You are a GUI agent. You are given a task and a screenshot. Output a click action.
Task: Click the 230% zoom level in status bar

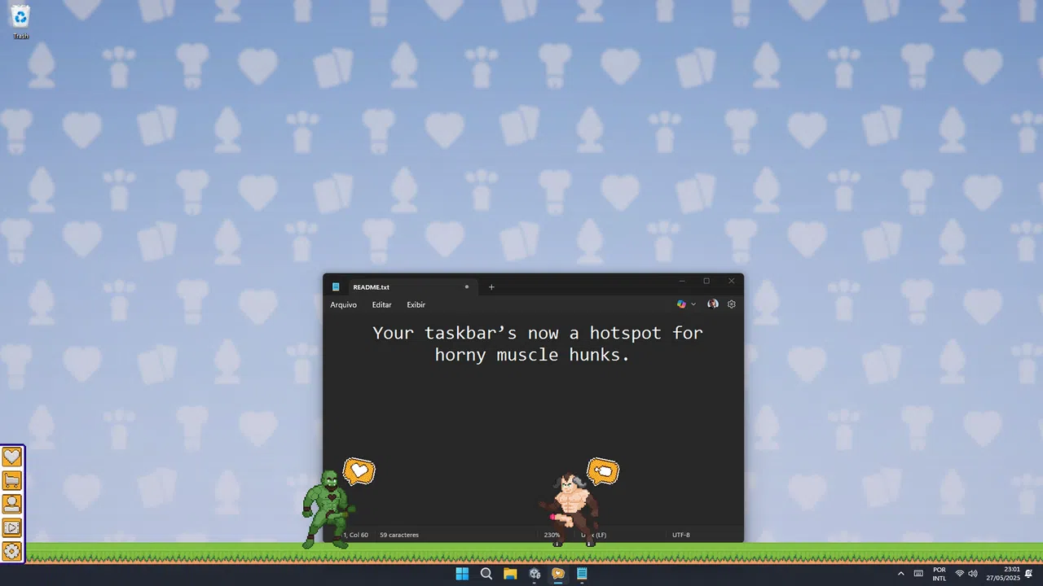(x=552, y=535)
